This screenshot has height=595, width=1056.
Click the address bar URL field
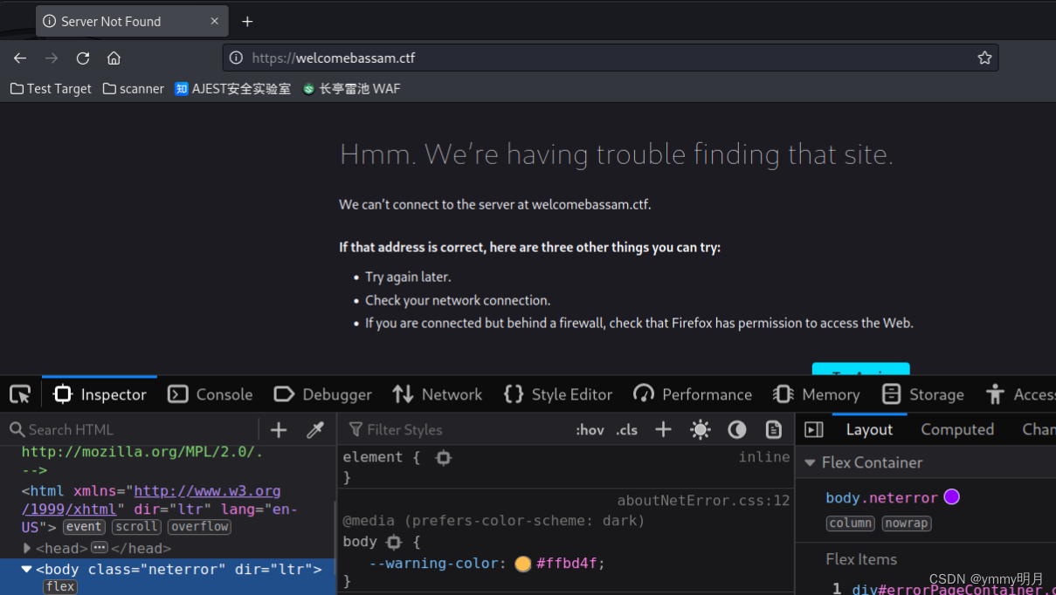coord(610,58)
